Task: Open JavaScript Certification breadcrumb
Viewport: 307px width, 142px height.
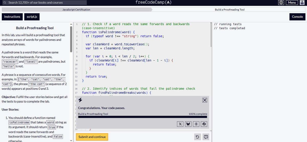Action: [x=76, y=9]
